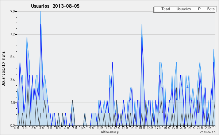Click the 9.0 y-axis value
This screenshot has height=135, width=219.
[13, 11]
